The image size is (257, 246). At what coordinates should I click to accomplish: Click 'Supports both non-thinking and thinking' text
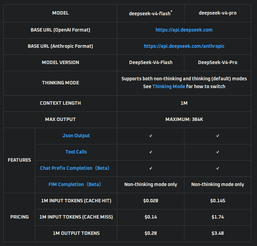tap(165, 79)
